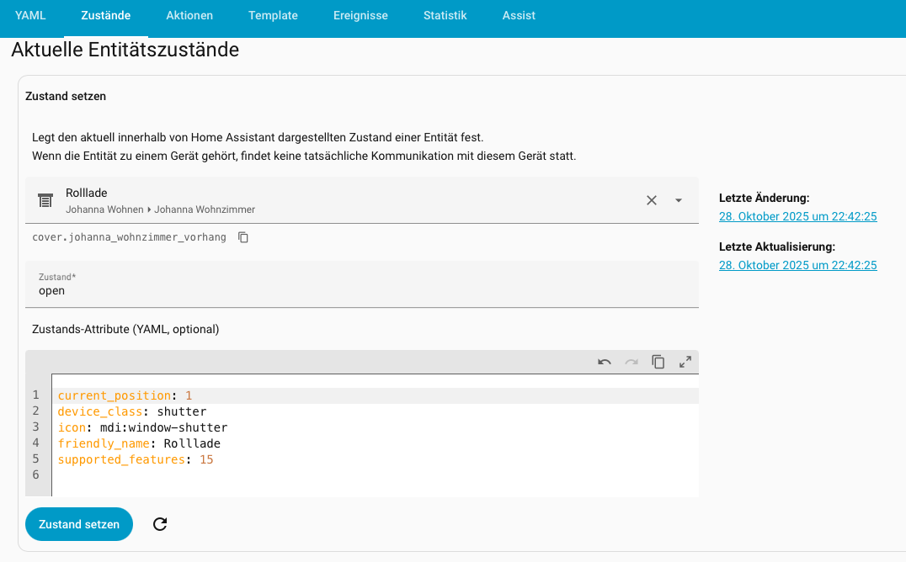Open the Statistik tab
This screenshot has width=906, height=562.
click(x=445, y=15)
